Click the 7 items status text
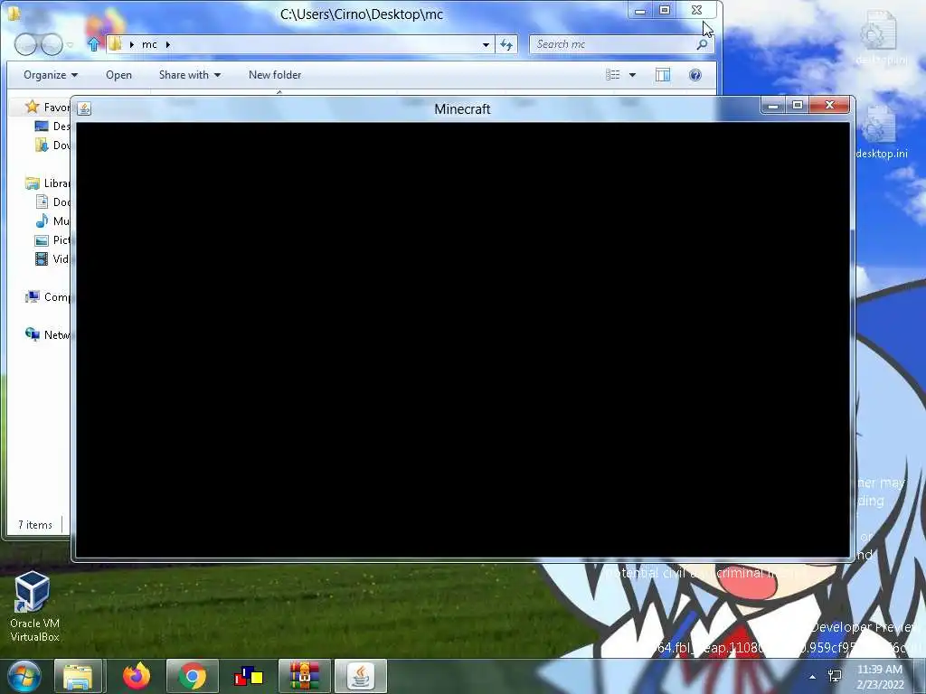Screen dimensions: 926x694 coord(35,525)
